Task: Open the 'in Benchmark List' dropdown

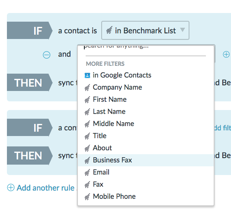Action: click(x=145, y=30)
